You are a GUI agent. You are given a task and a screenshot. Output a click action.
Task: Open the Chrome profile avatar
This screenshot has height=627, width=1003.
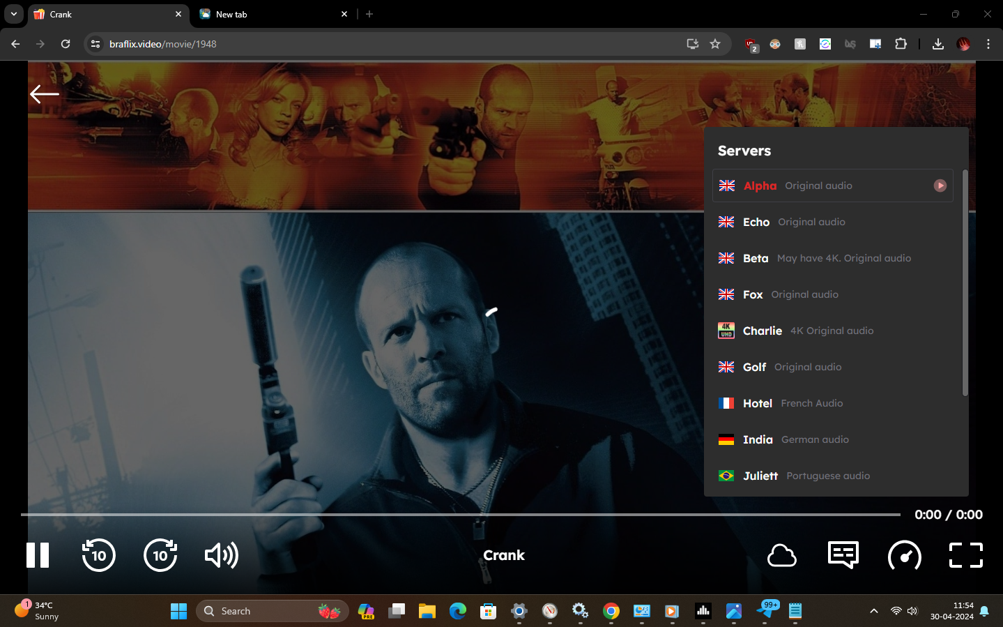[963, 44]
